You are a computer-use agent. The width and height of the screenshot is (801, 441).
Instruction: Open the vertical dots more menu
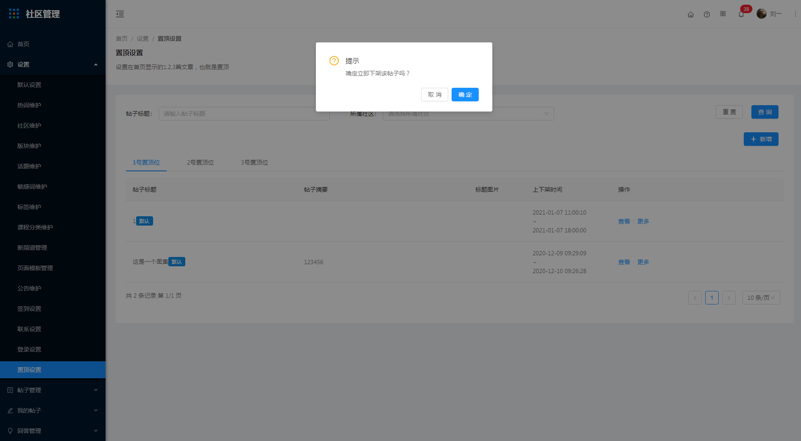click(x=795, y=14)
